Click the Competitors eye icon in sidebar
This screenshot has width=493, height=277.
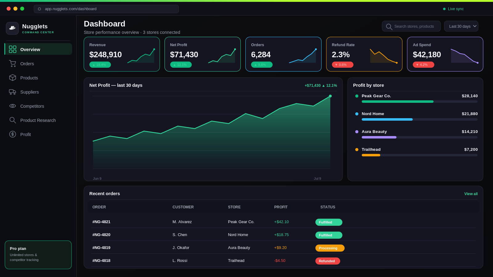click(x=13, y=106)
